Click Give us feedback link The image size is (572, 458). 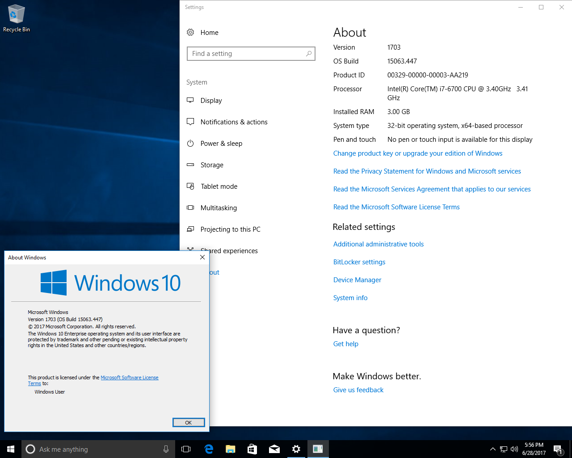click(x=358, y=390)
